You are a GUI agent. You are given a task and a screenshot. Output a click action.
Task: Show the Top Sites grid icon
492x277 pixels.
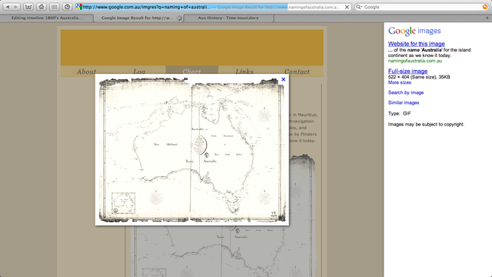tap(54, 7)
